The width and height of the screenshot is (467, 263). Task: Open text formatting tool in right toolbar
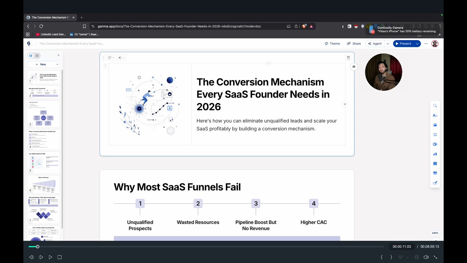tap(435, 115)
